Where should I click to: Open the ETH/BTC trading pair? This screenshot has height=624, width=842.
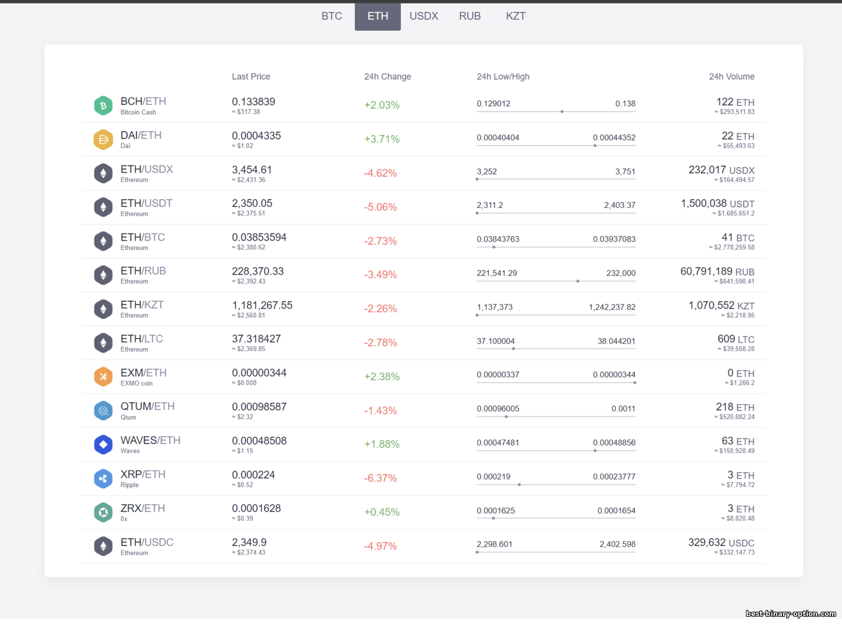(x=424, y=241)
